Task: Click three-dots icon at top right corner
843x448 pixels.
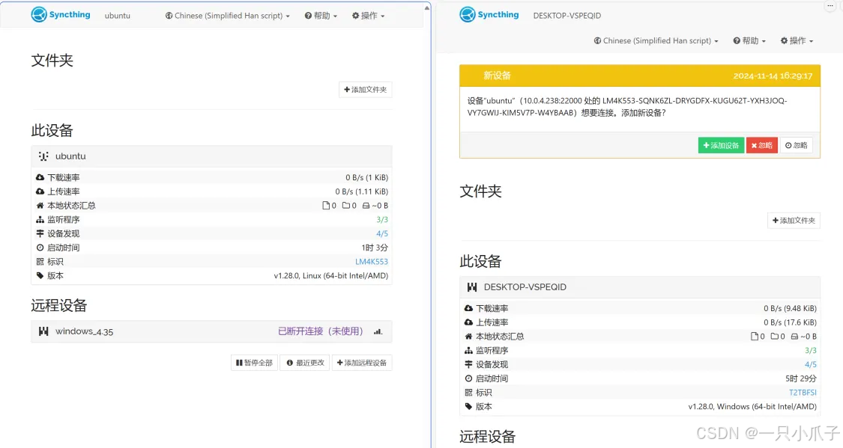Action: 830,5
